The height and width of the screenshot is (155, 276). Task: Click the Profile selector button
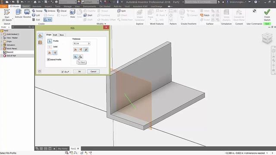coord(50,41)
